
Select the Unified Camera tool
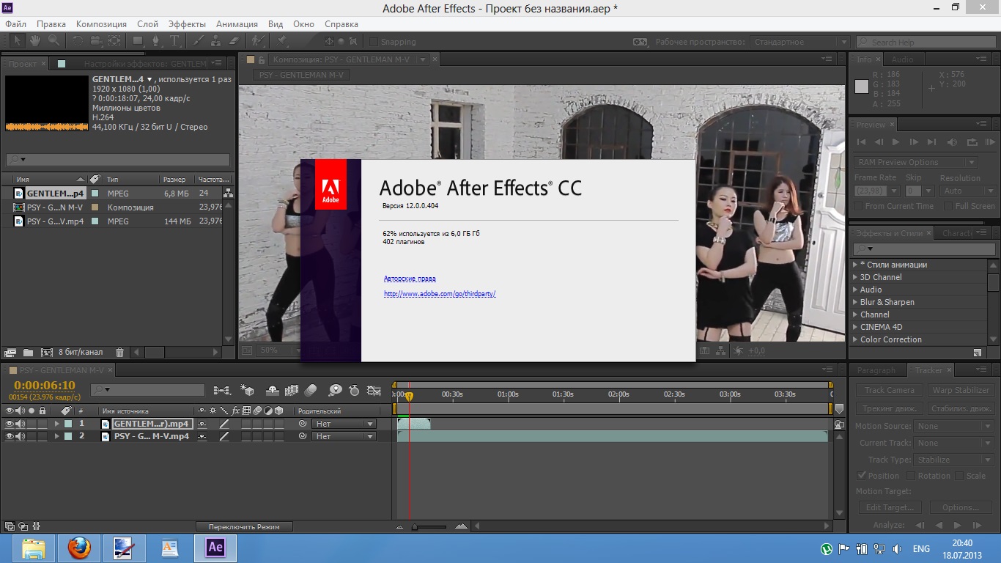click(x=96, y=41)
